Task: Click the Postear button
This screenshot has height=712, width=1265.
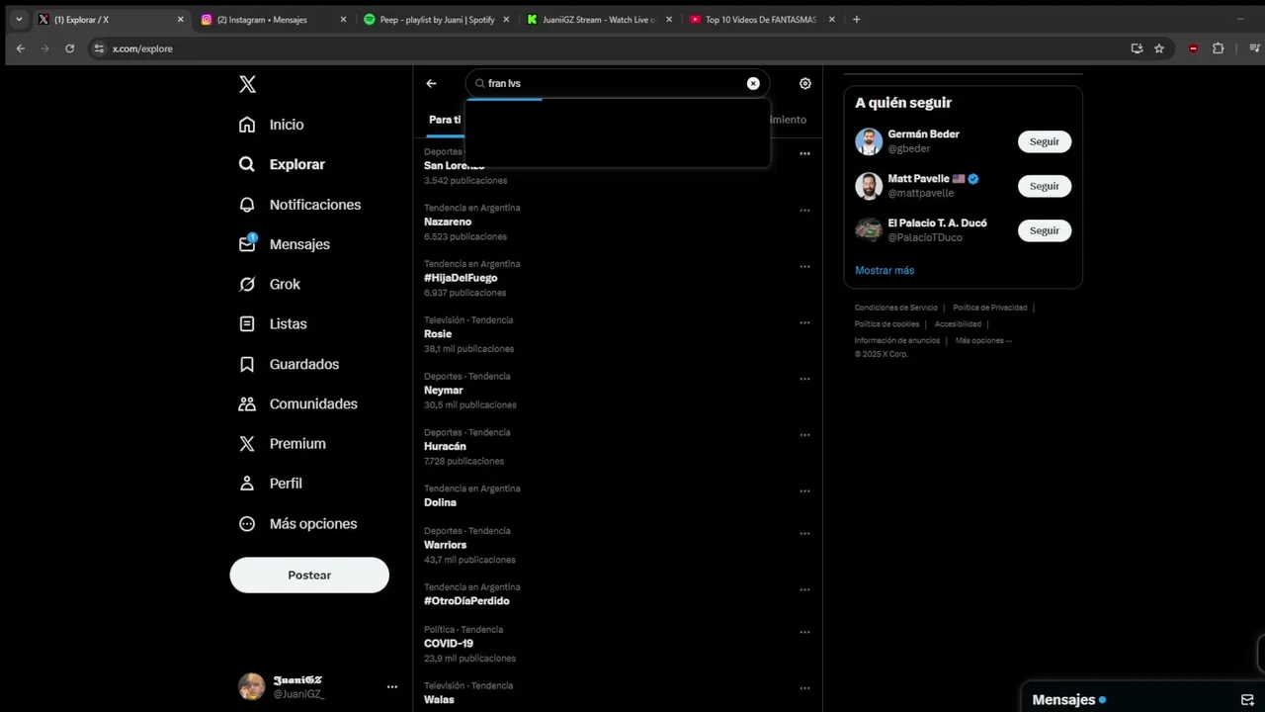Action: pyautogui.click(x=309, y=576)
